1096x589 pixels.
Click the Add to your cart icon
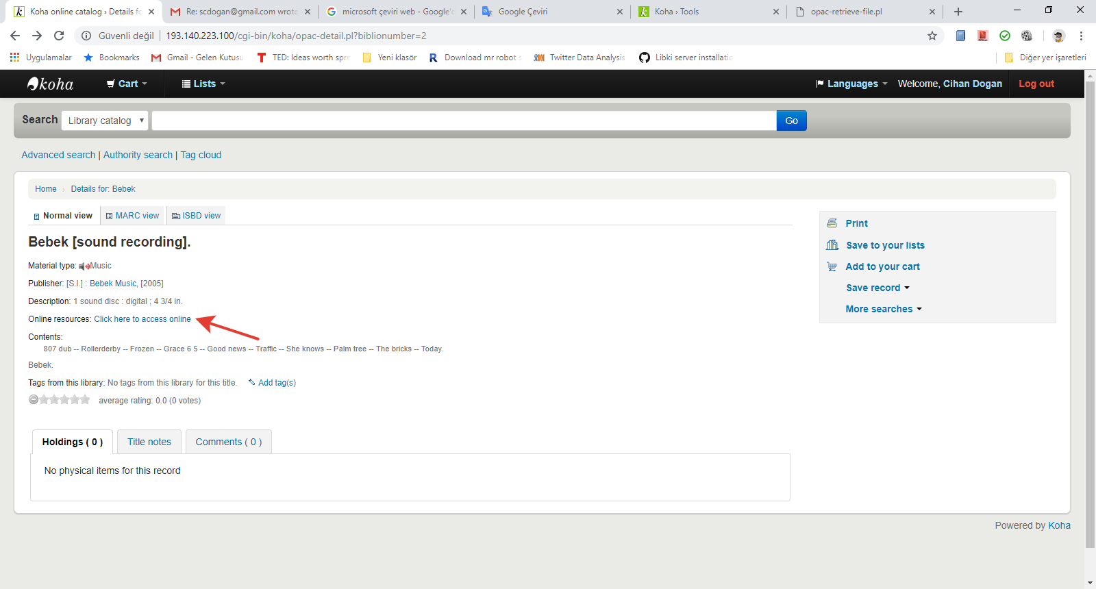pyautogui.click(x=832, y=266)
